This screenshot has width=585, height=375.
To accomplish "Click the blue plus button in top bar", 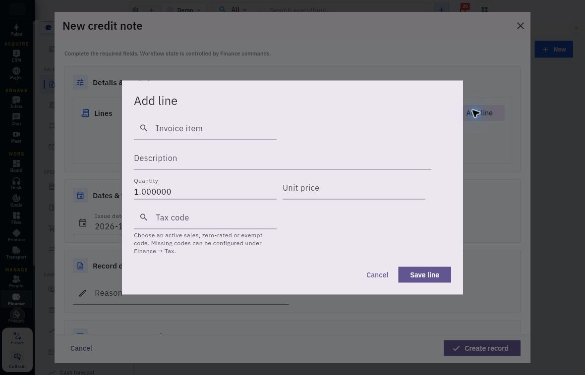I will 441,10.
